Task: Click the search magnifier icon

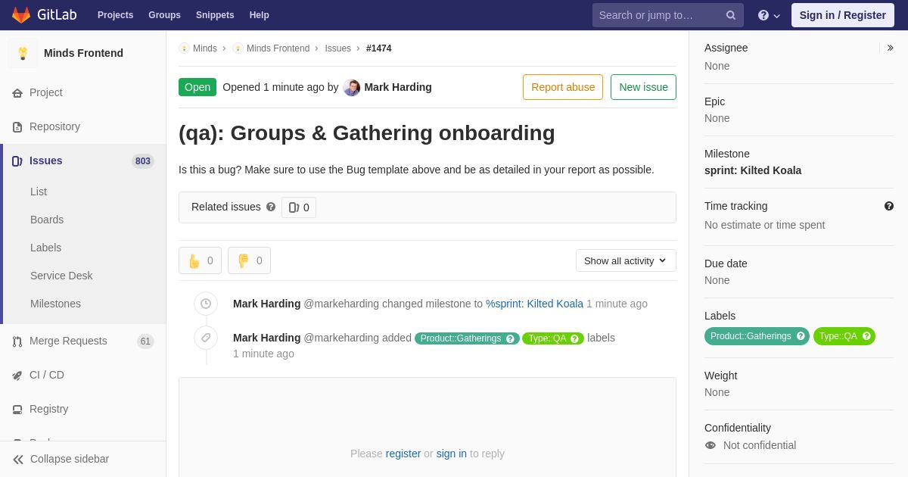Action: [x=730, y=15]
